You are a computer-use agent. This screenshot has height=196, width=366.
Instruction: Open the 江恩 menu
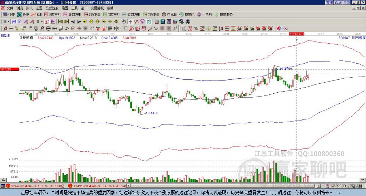point(39,8)
